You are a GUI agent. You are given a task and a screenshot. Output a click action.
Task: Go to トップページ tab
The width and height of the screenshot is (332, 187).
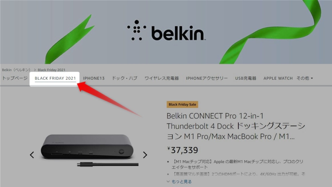tap(15, 78)
